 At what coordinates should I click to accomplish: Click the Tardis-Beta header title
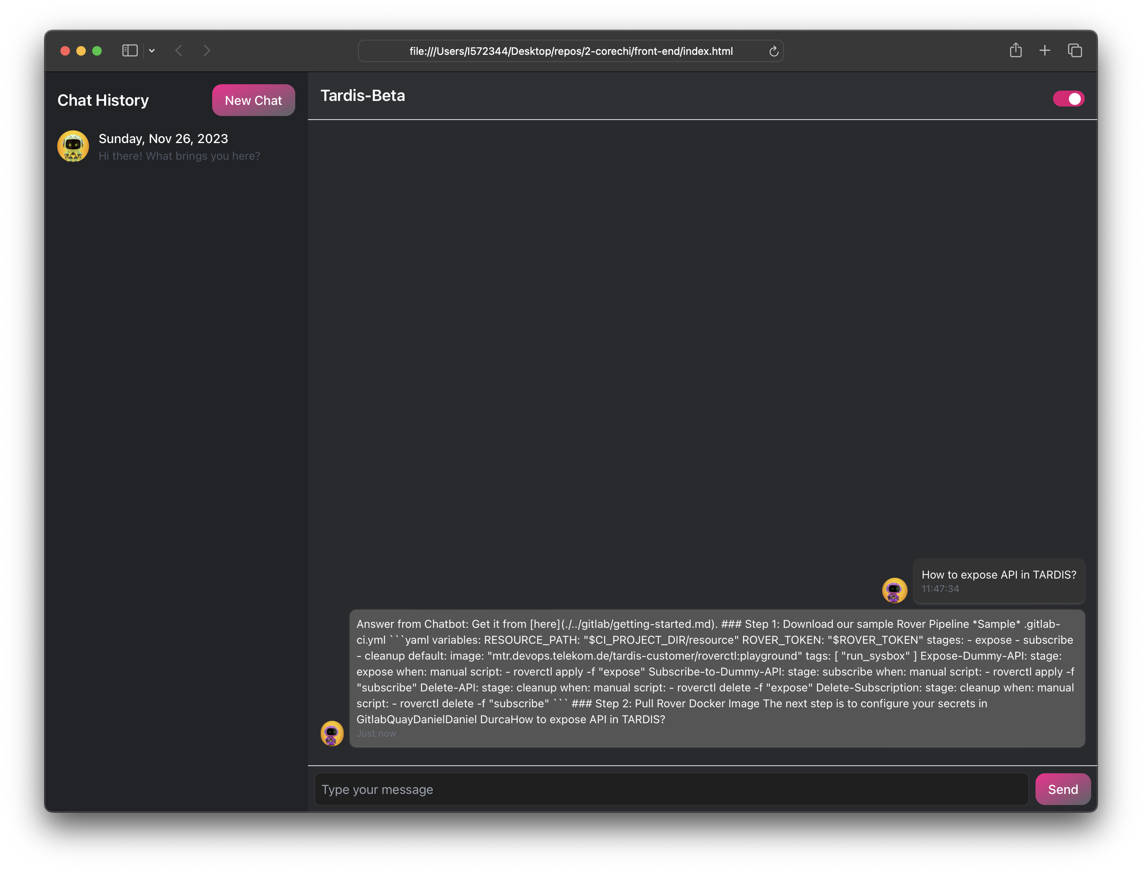(362, 95)
